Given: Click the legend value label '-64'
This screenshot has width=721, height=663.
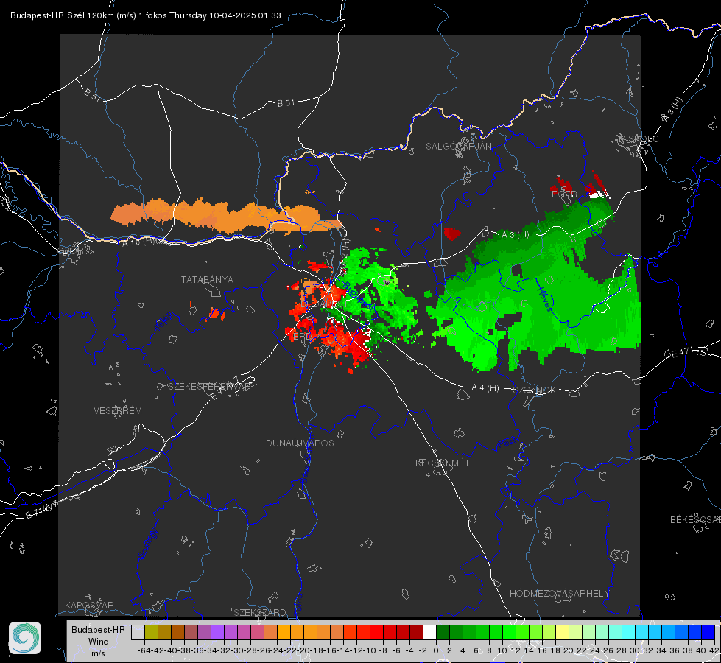Looking at the screenshot, I should click(x=144, y=650).
